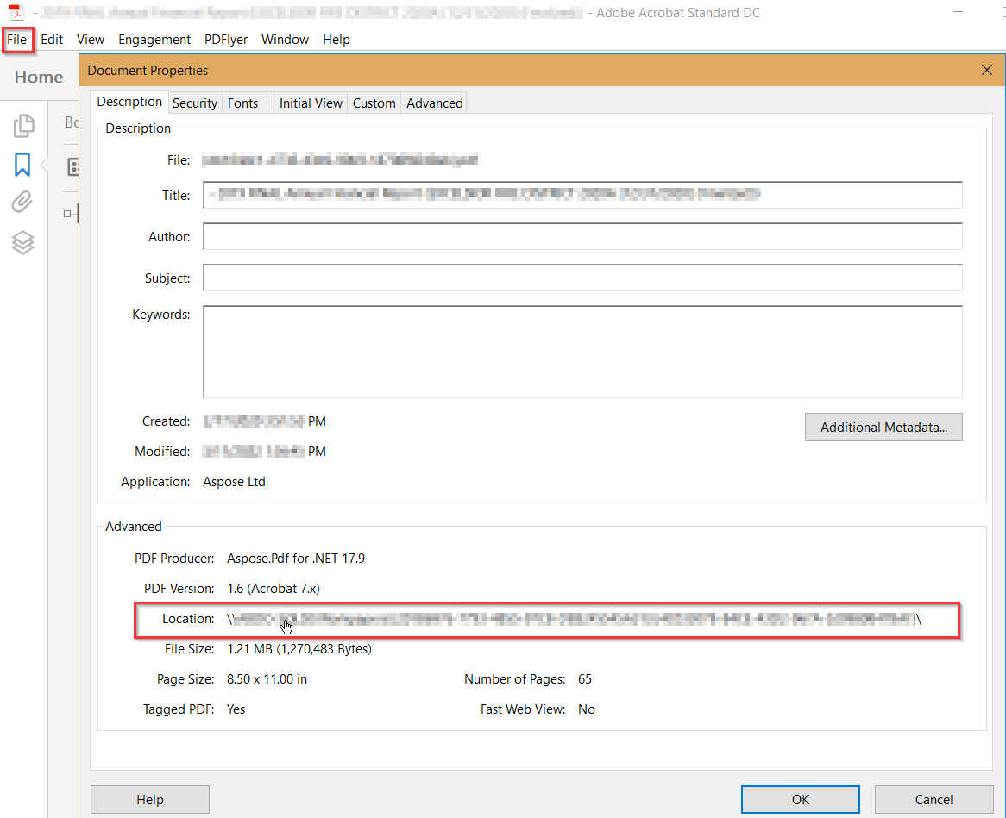The height and width of the screenshot is (818, 1006).
Task: Open Additional Metadata dialog
Action: coord(883,428)
